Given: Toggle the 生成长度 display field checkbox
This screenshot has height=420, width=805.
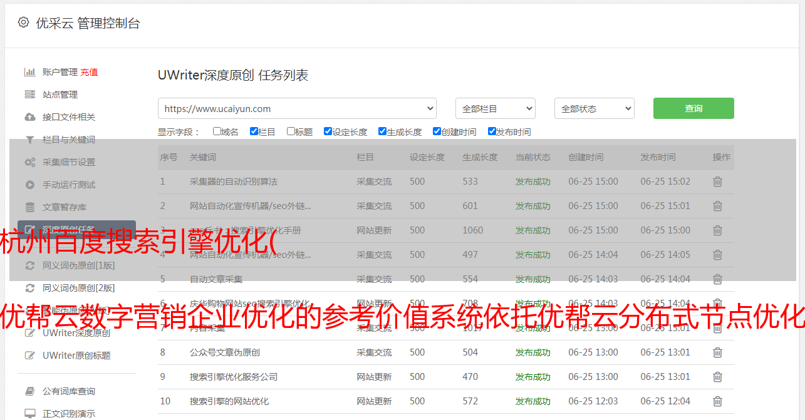Looking at the screenshot, I should point(382,131).
